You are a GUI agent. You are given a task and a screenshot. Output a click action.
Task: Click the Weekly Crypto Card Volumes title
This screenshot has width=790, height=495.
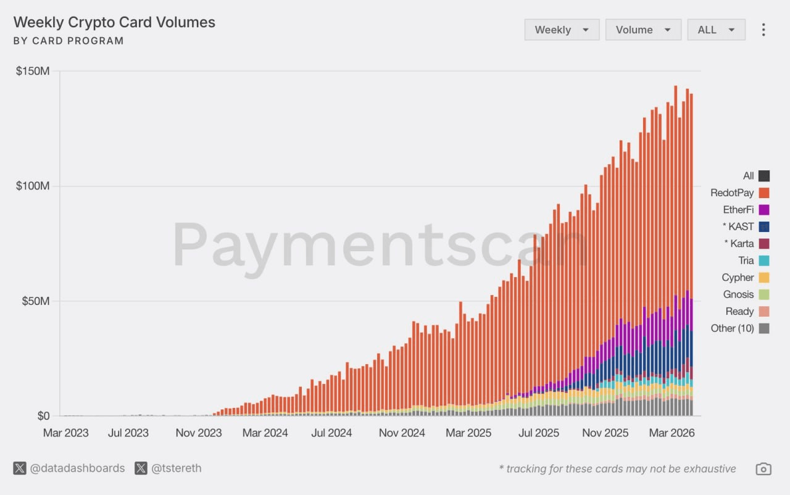click(114, 22)
